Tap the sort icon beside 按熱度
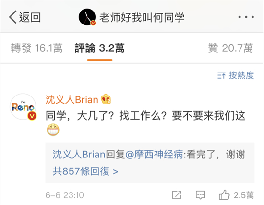 [221, 75]
